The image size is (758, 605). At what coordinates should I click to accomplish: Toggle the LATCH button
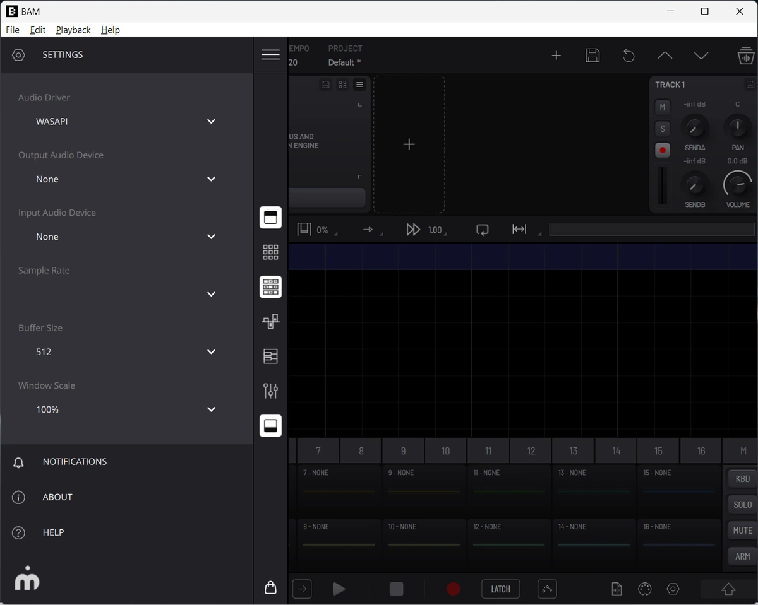pos(500,589)
